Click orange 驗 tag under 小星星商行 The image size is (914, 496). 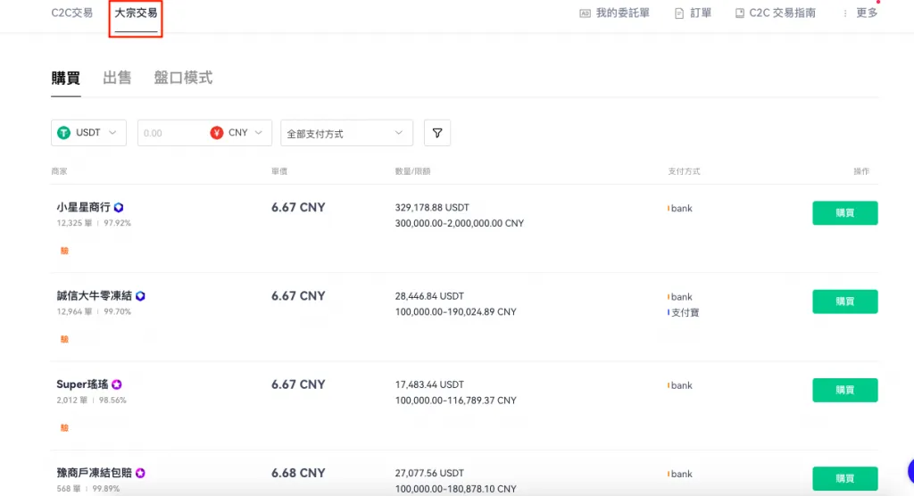point(64,251)
